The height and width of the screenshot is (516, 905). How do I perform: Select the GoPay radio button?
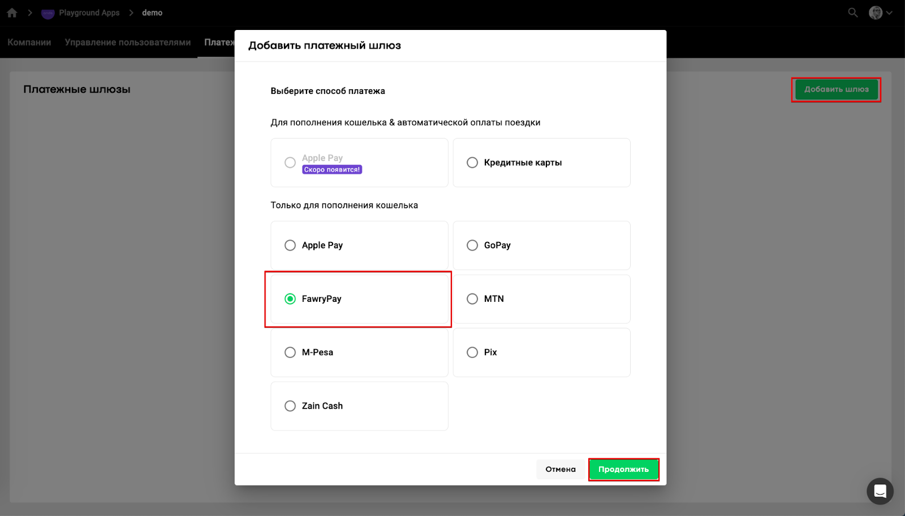pos(472,245)
